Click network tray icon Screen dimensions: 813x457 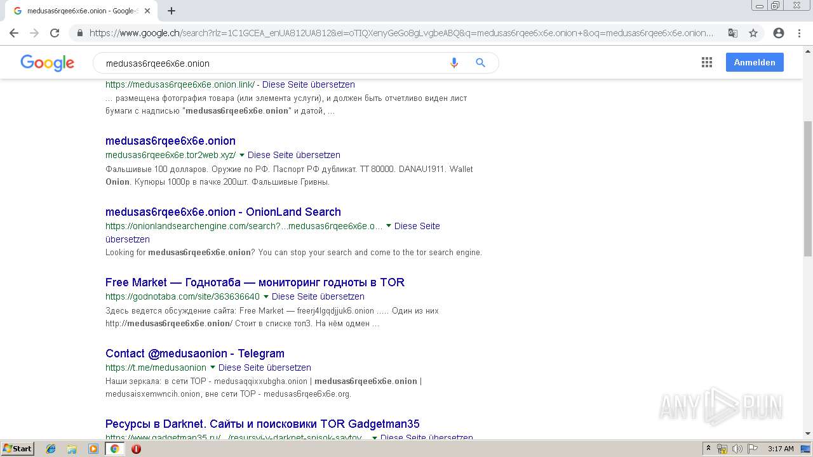click(722, 449)
